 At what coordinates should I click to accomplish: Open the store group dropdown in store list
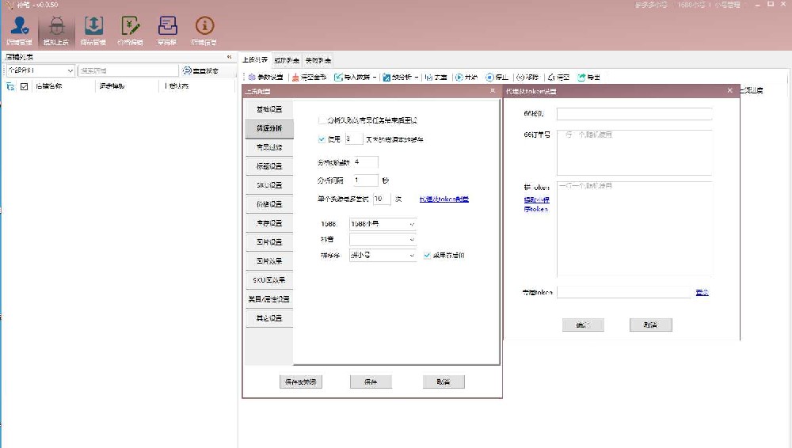point(40,70)
